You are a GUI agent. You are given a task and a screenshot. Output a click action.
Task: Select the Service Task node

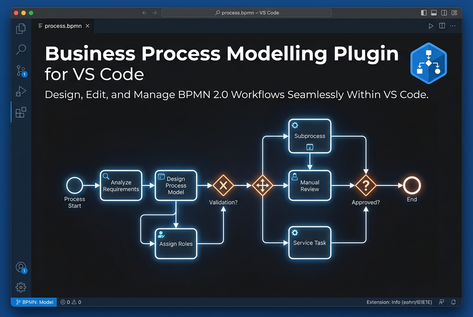(x=310, y=243)
